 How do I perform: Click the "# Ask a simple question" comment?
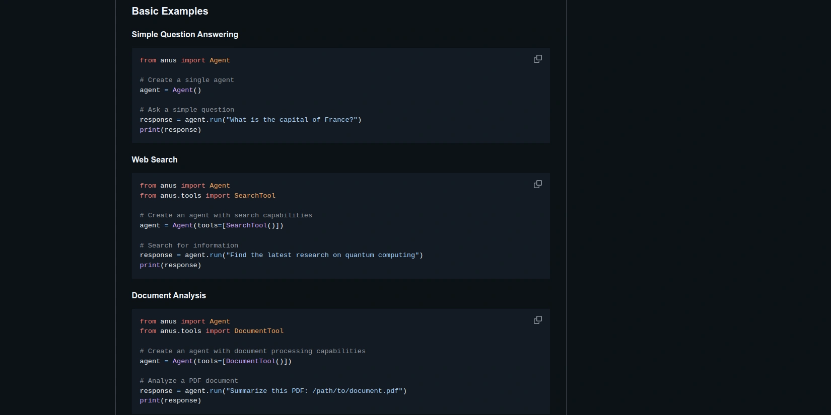pyautogui.click(x=187, y=110)
